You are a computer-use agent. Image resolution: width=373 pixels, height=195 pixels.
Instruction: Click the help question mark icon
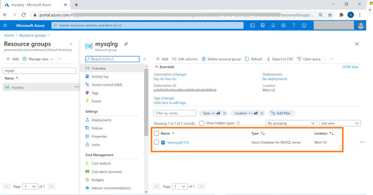tap(293, 25)
